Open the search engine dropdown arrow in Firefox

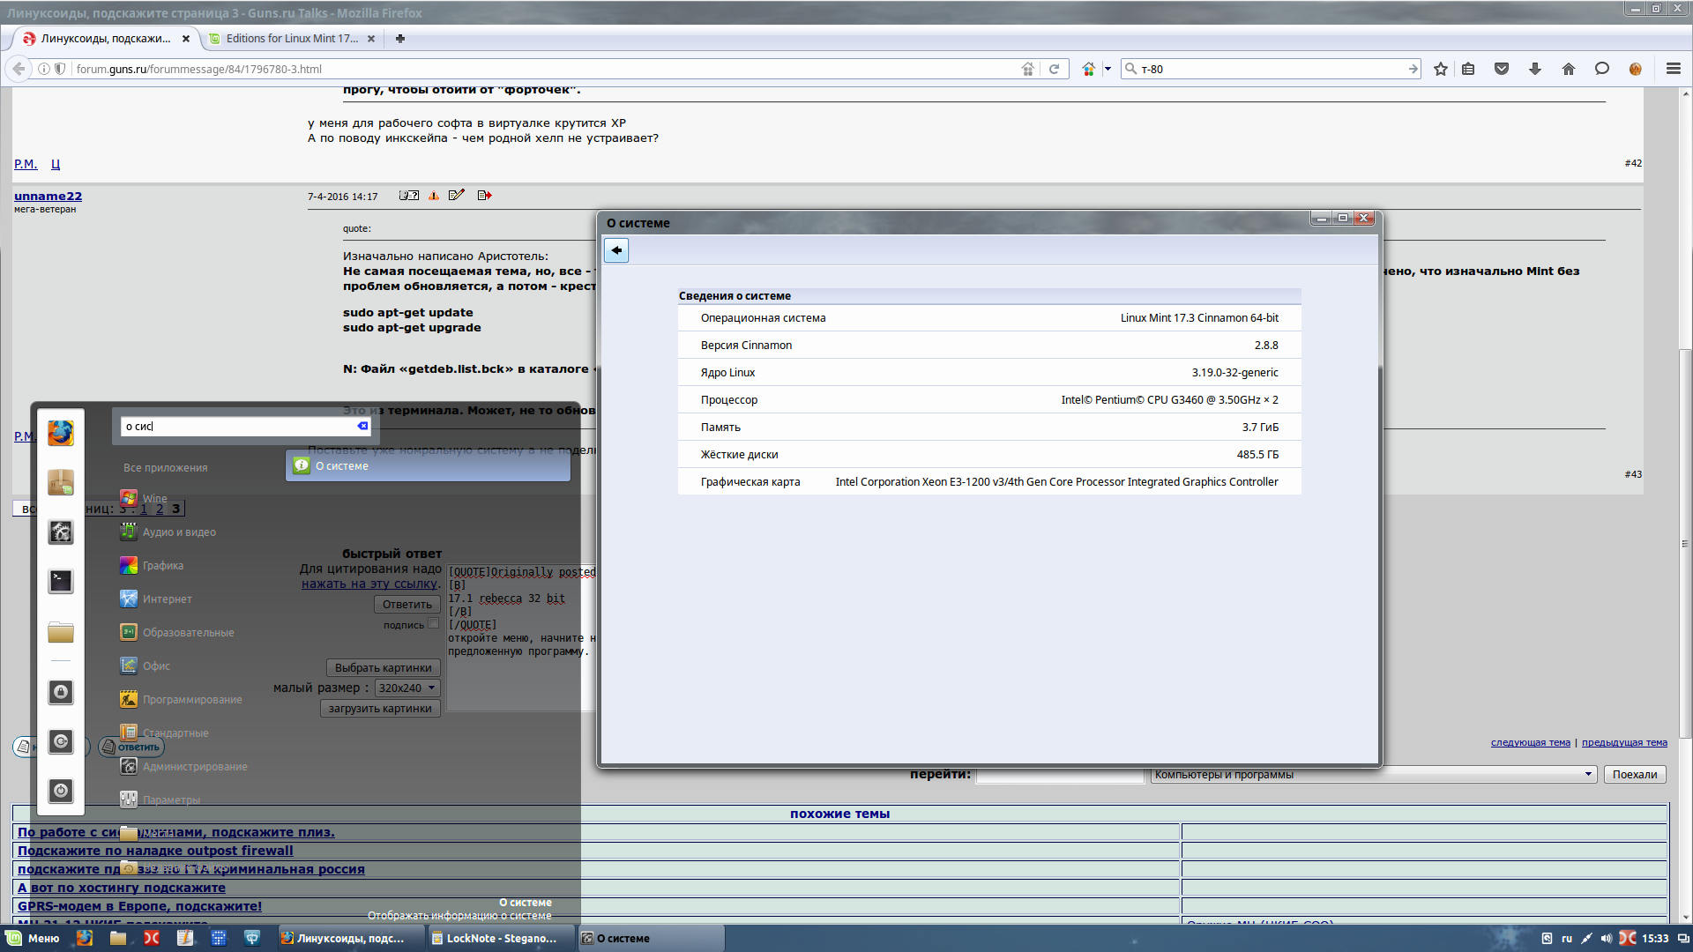tap(1108, 69)
